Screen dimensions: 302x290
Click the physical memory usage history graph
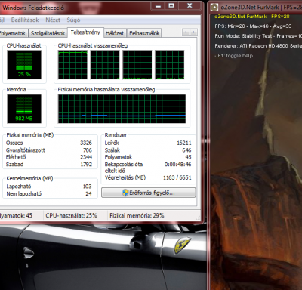122,109
